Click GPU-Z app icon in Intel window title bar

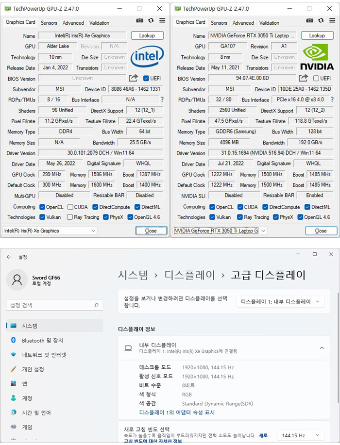[x=8, y=9]
